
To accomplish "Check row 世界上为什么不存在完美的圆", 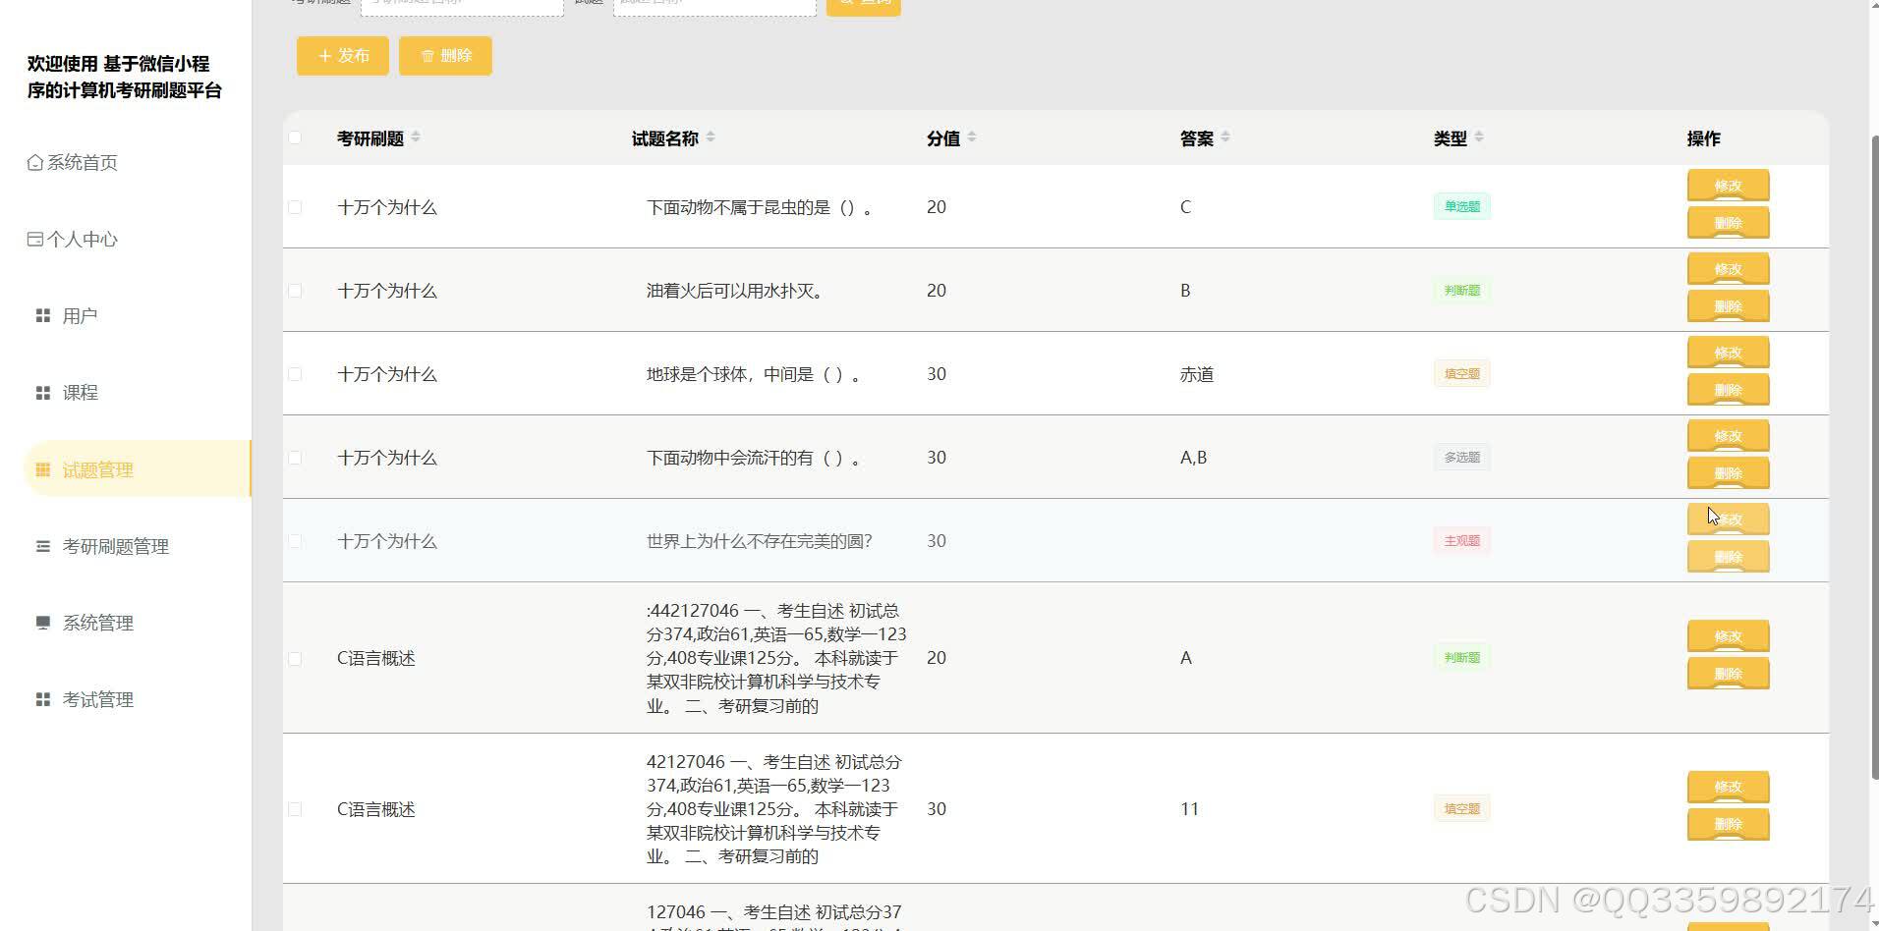I will 295,541.
